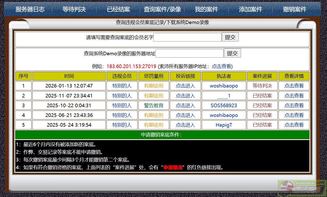Click 等待判决 case status in row 1
327x197 pixels.
[x=262, y=86]
